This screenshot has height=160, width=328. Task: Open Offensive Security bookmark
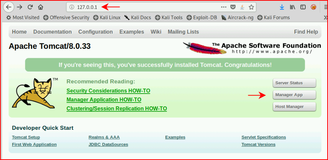[66, 18]
